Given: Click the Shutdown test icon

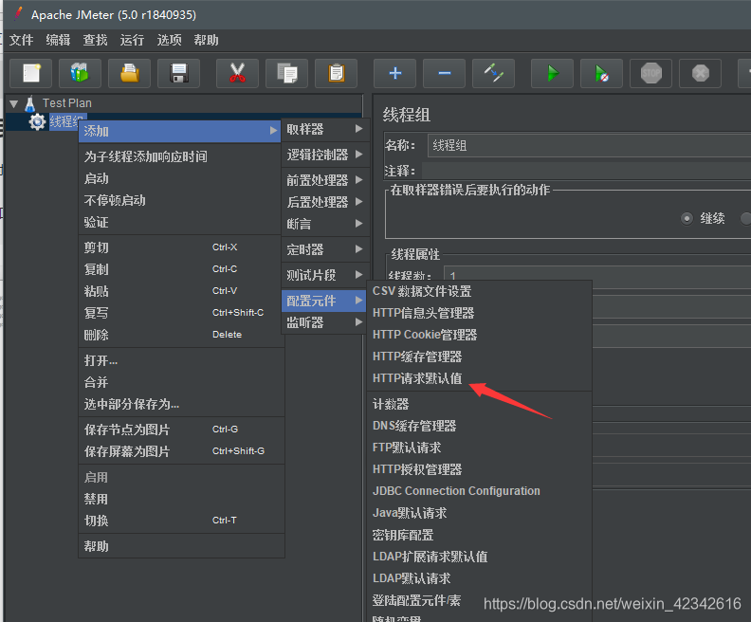Looking at the screenshot, I should (x=701, y=73).
